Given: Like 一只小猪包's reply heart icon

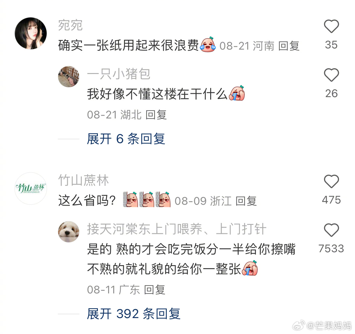Looking at the screenshot, I should point(331,75).
